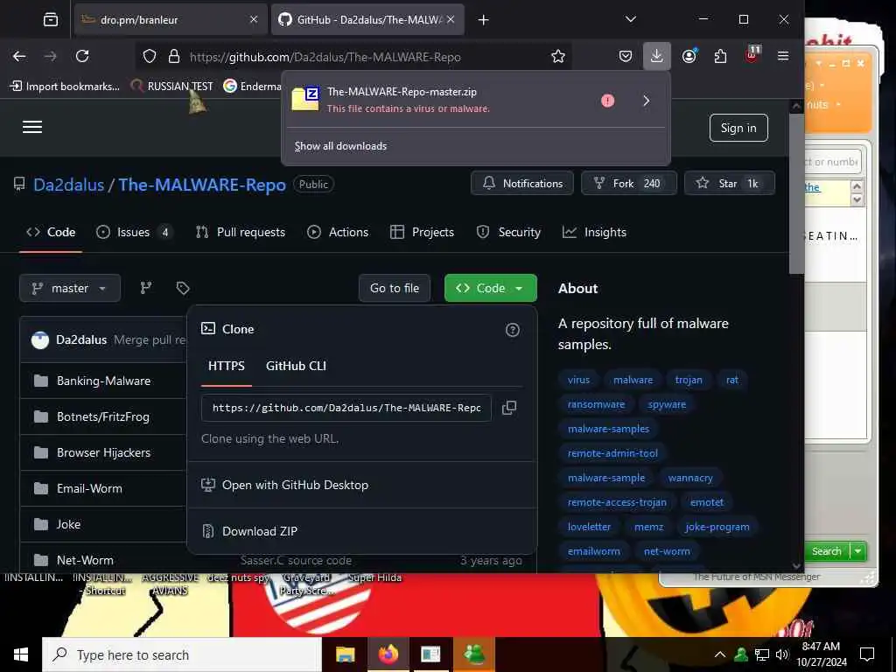Open the Notifications button
The width and height of the screenshot is (896, 672).
coord(521,184)
